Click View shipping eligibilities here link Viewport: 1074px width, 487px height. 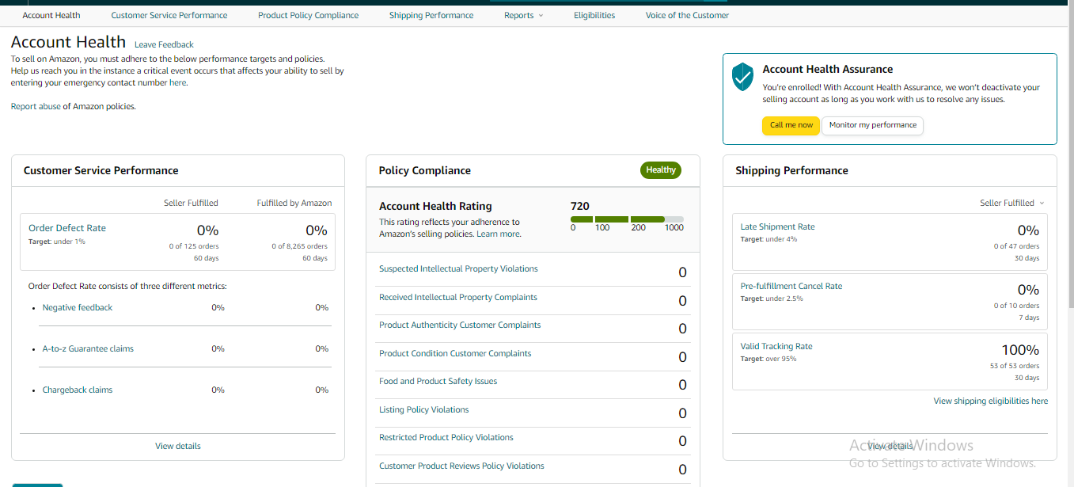(990, 401)
